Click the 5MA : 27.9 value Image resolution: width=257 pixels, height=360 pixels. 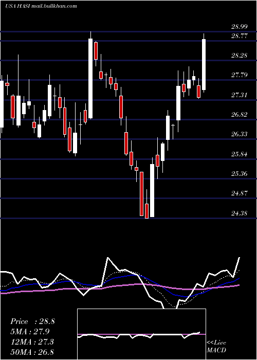[x=30, y=332]
